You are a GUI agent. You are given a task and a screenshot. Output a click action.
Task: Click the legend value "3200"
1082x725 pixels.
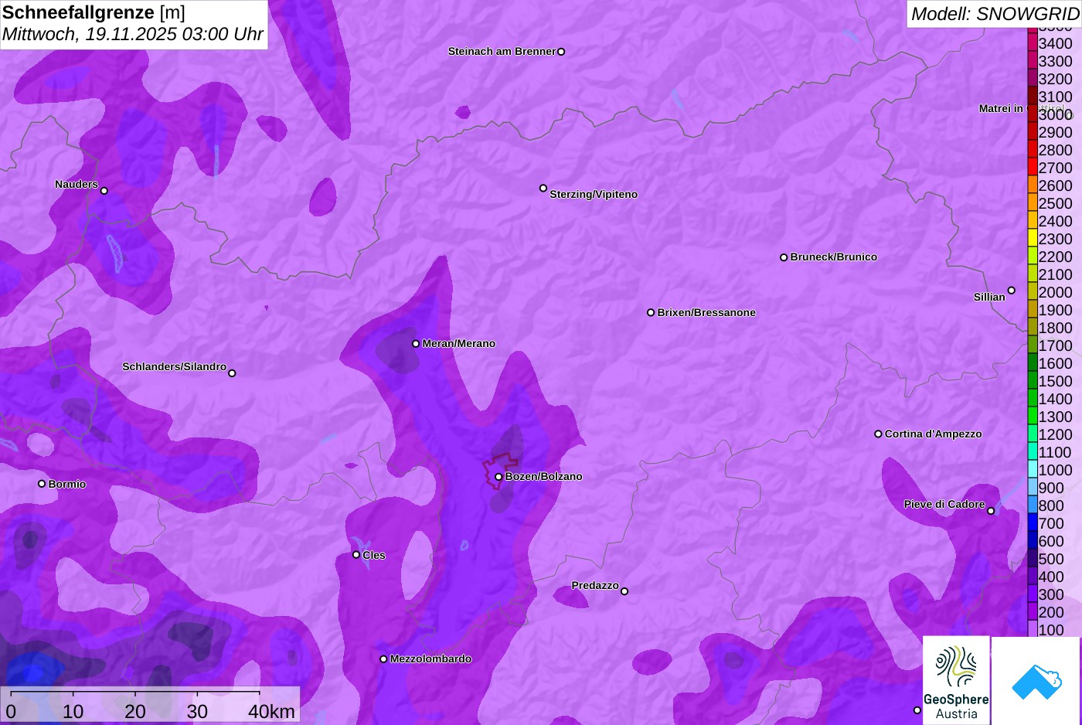point(1056,80)
